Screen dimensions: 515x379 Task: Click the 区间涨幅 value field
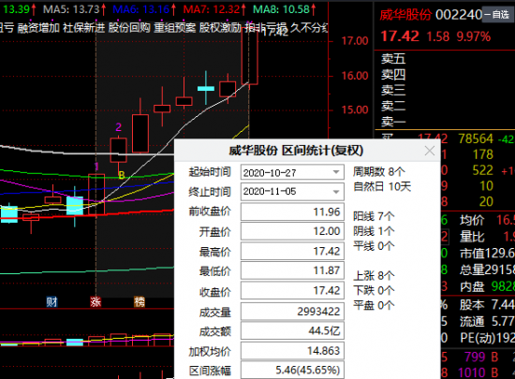[x=292, y=371]
